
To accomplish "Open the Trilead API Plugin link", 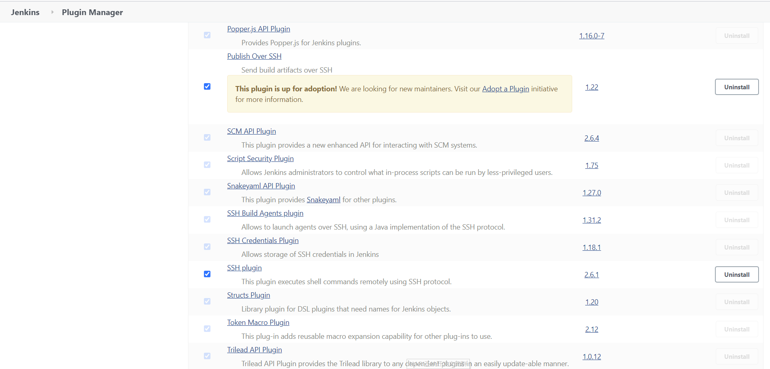I will tap(254, 350).
